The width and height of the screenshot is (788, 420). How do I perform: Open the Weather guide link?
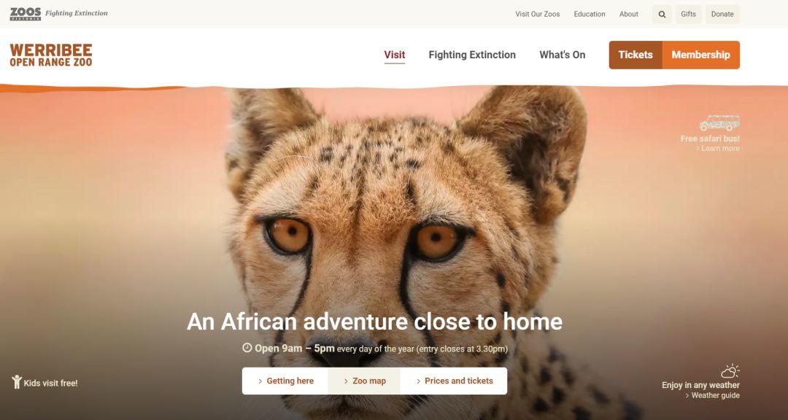click(712, 395)
